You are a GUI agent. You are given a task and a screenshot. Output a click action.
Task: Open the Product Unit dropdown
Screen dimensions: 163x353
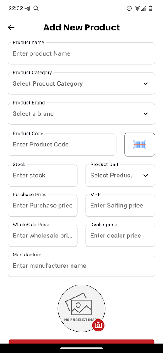pyautogui.click(x=120, y=175)
